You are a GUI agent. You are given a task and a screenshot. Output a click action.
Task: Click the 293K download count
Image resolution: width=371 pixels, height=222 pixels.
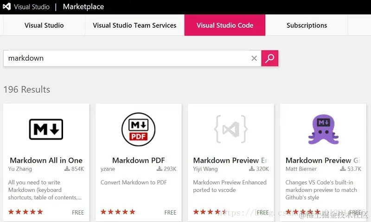click(170, 169)
